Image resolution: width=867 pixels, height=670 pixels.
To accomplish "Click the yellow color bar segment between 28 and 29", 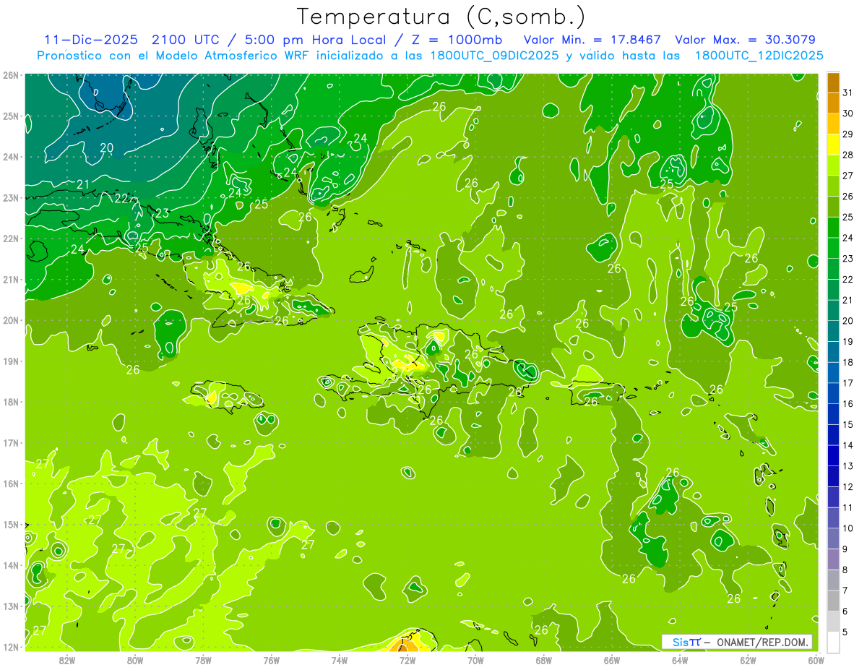I will click(833, 145).
